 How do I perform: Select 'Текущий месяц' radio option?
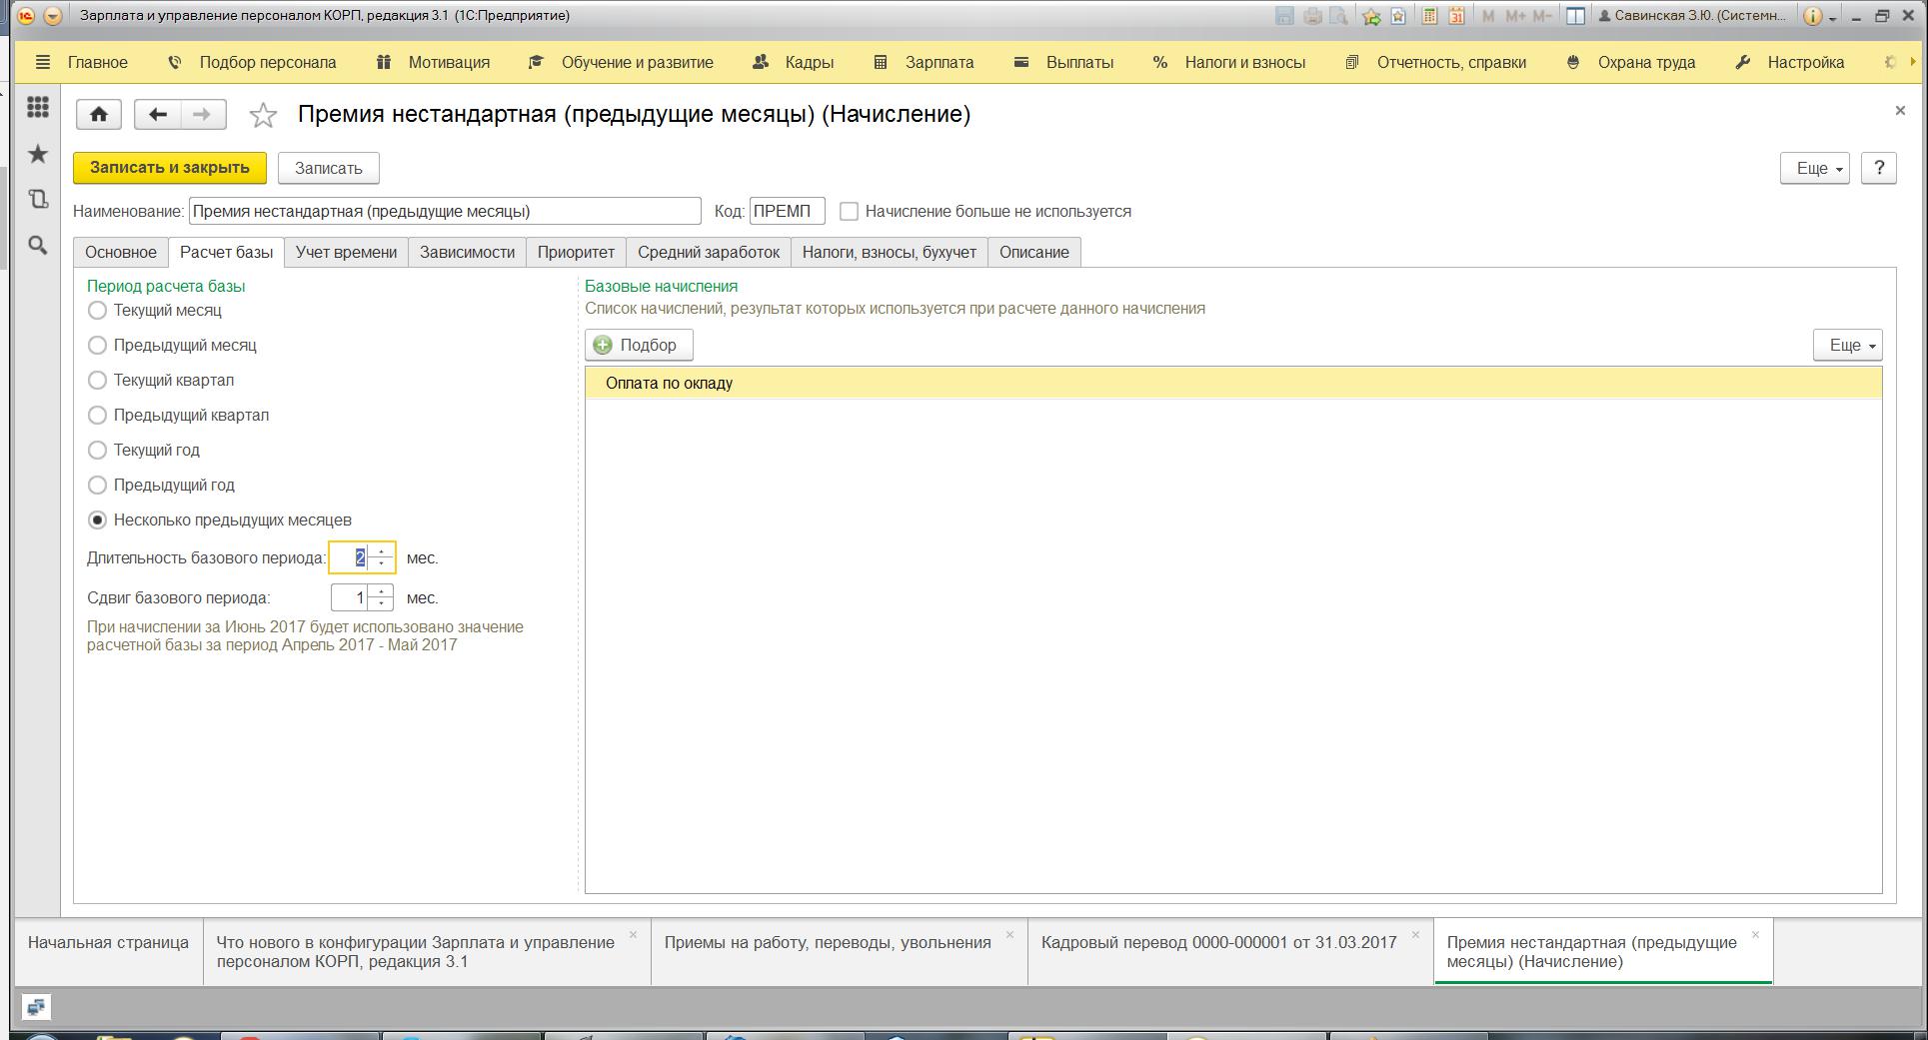click(97, 311)
